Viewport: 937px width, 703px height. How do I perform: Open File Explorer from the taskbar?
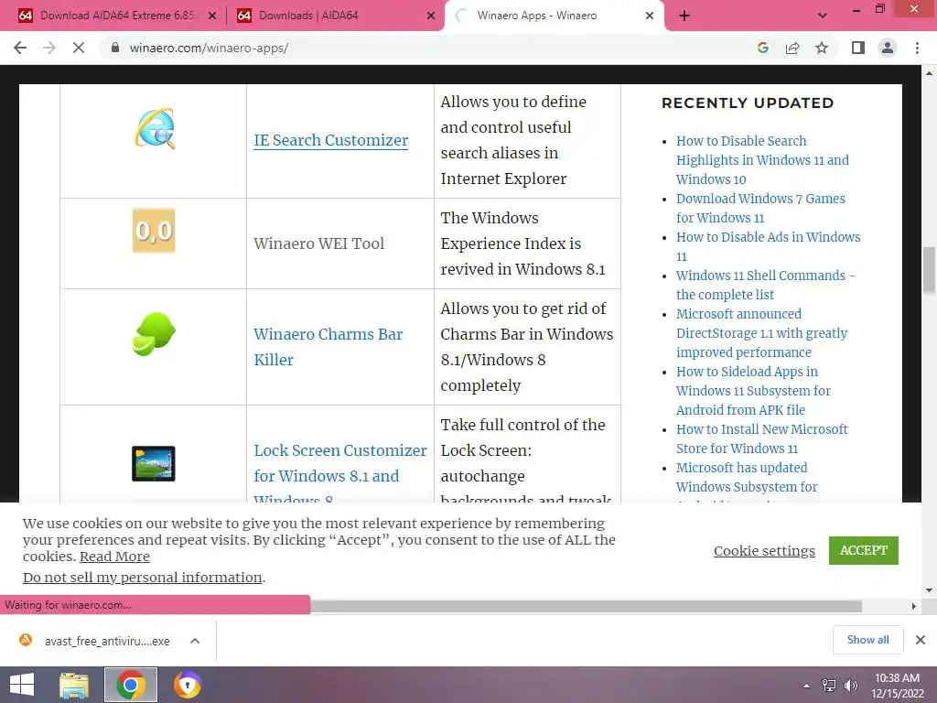coord(74,685)
